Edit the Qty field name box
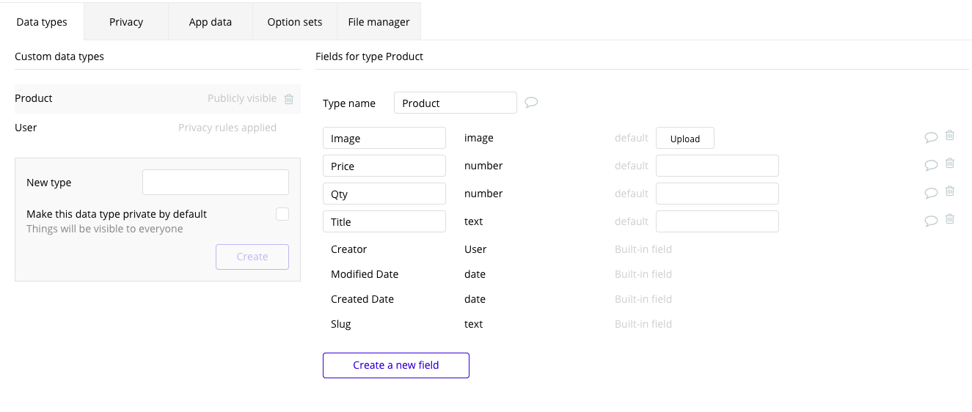This screenshot has height=412, width=972. coord(384,194)
